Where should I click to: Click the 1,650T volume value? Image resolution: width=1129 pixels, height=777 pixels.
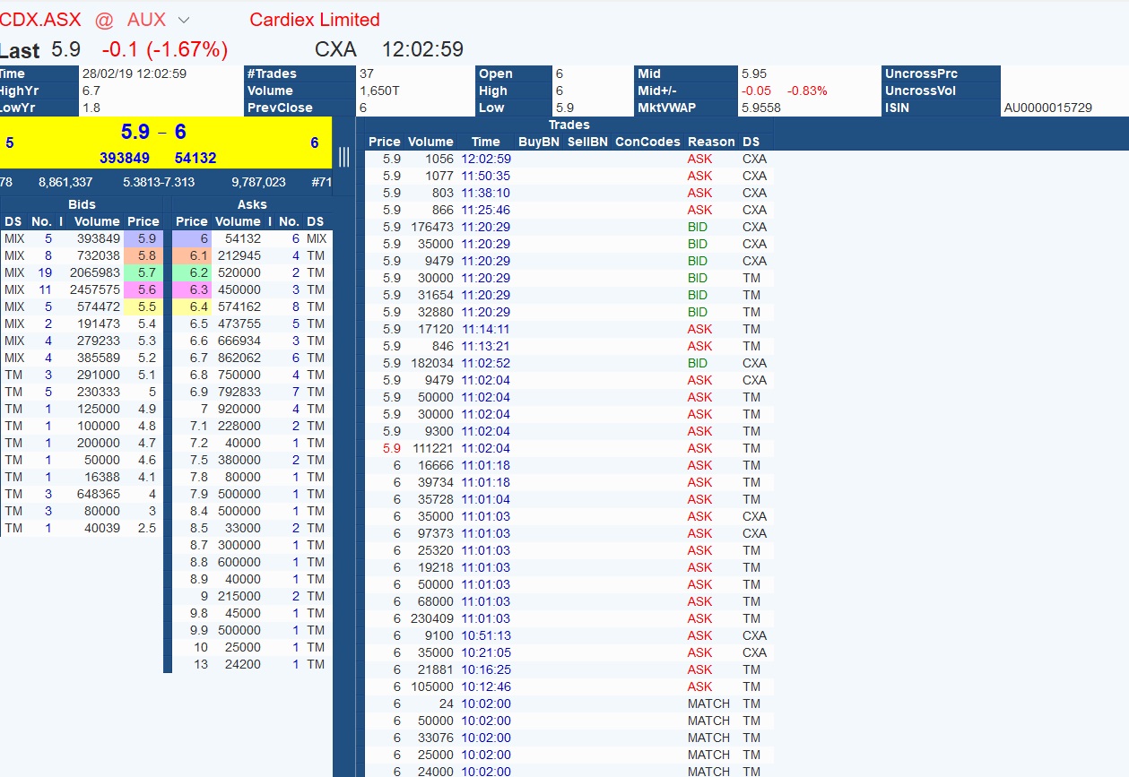(381, 91)
